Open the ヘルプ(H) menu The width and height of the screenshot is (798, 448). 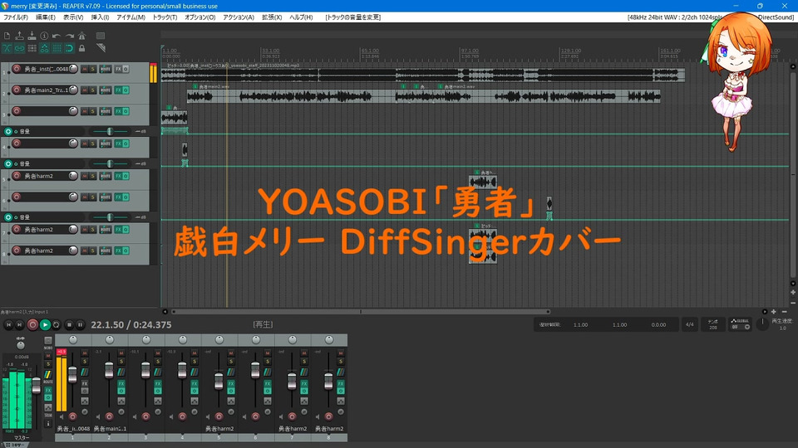301,17
